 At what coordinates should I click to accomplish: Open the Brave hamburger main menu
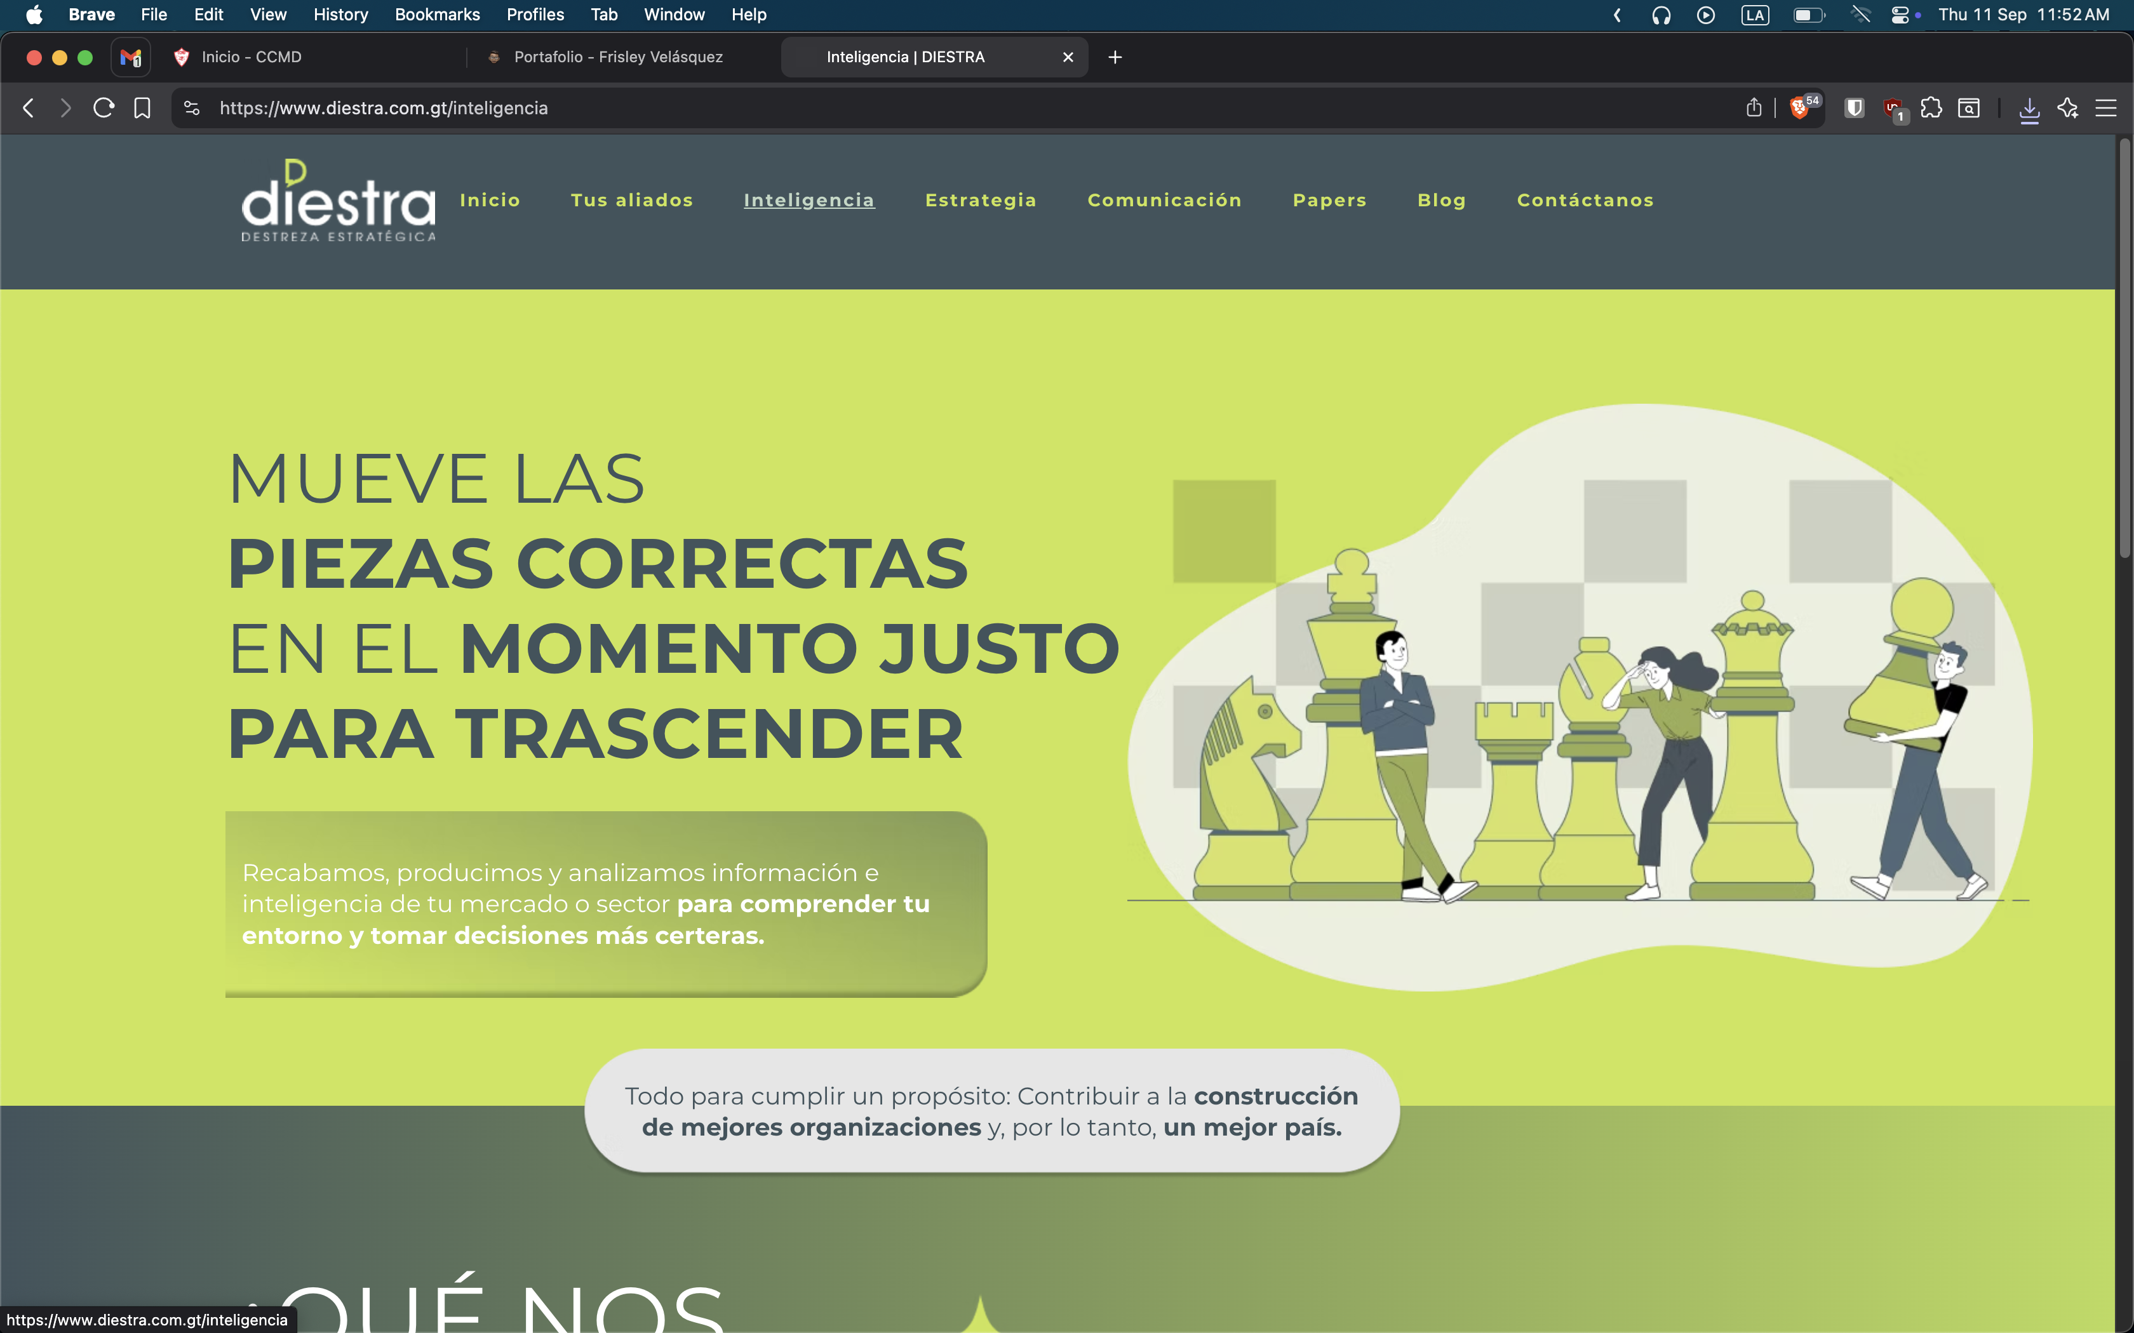tap(2106, 109)
